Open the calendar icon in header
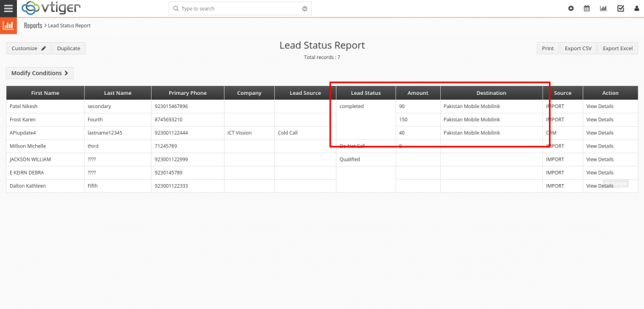The width and height of the screenshot is (644, 309). tap(587, 9)
